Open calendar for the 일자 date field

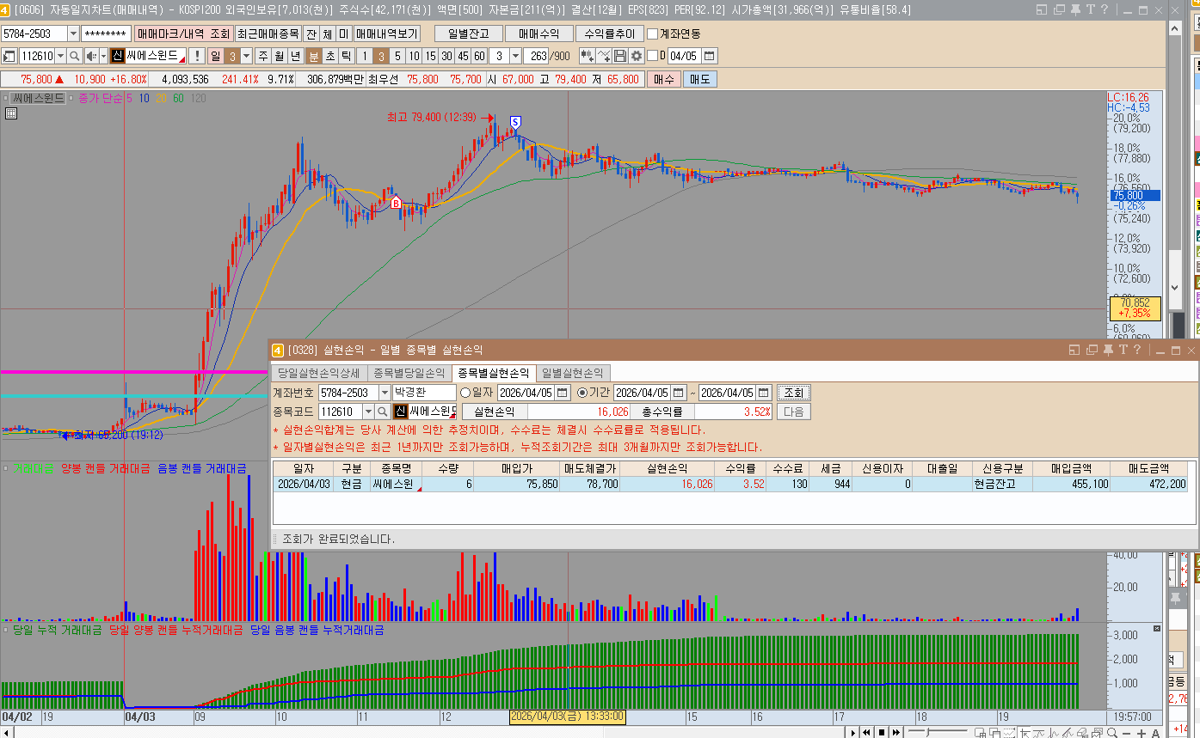pos(563,393)
